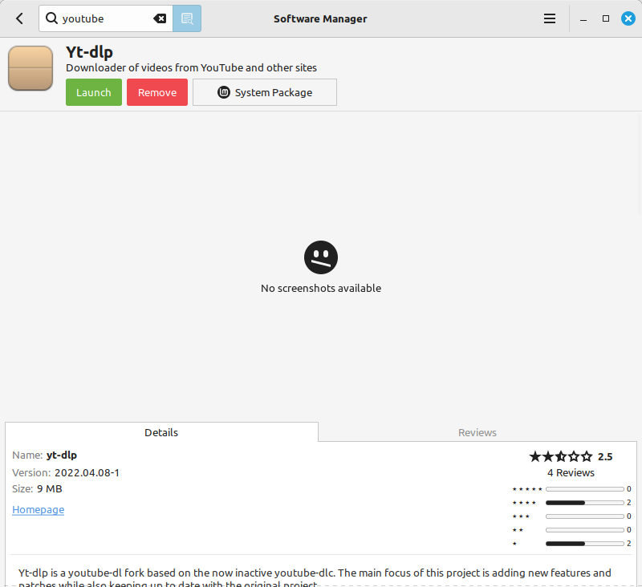Close the Software Manager window
This screenshot has width=642, height=587.
(628, 18)
